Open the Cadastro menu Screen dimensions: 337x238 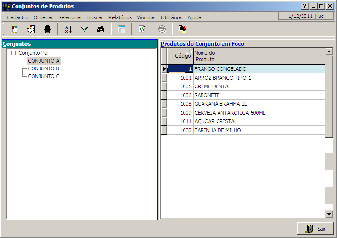[x=17, y=17]
